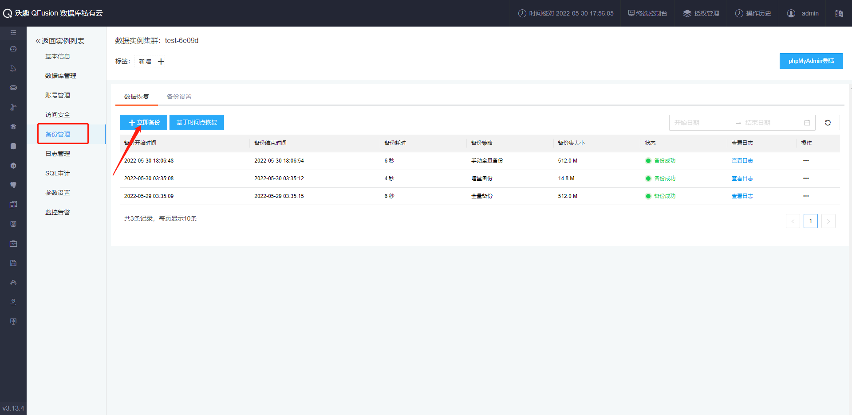View log for the 2022-05-29 全量备份 row
Screen dimensions: 852x415
[742, 196]
